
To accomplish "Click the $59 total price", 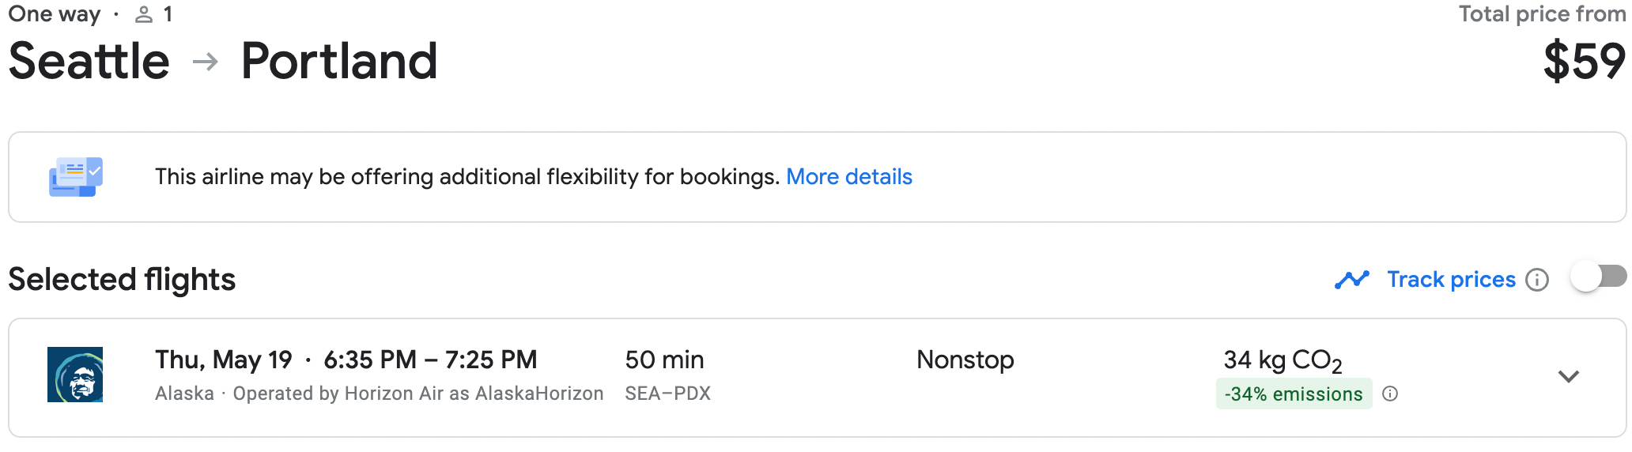I will [x=1585, y=62].
